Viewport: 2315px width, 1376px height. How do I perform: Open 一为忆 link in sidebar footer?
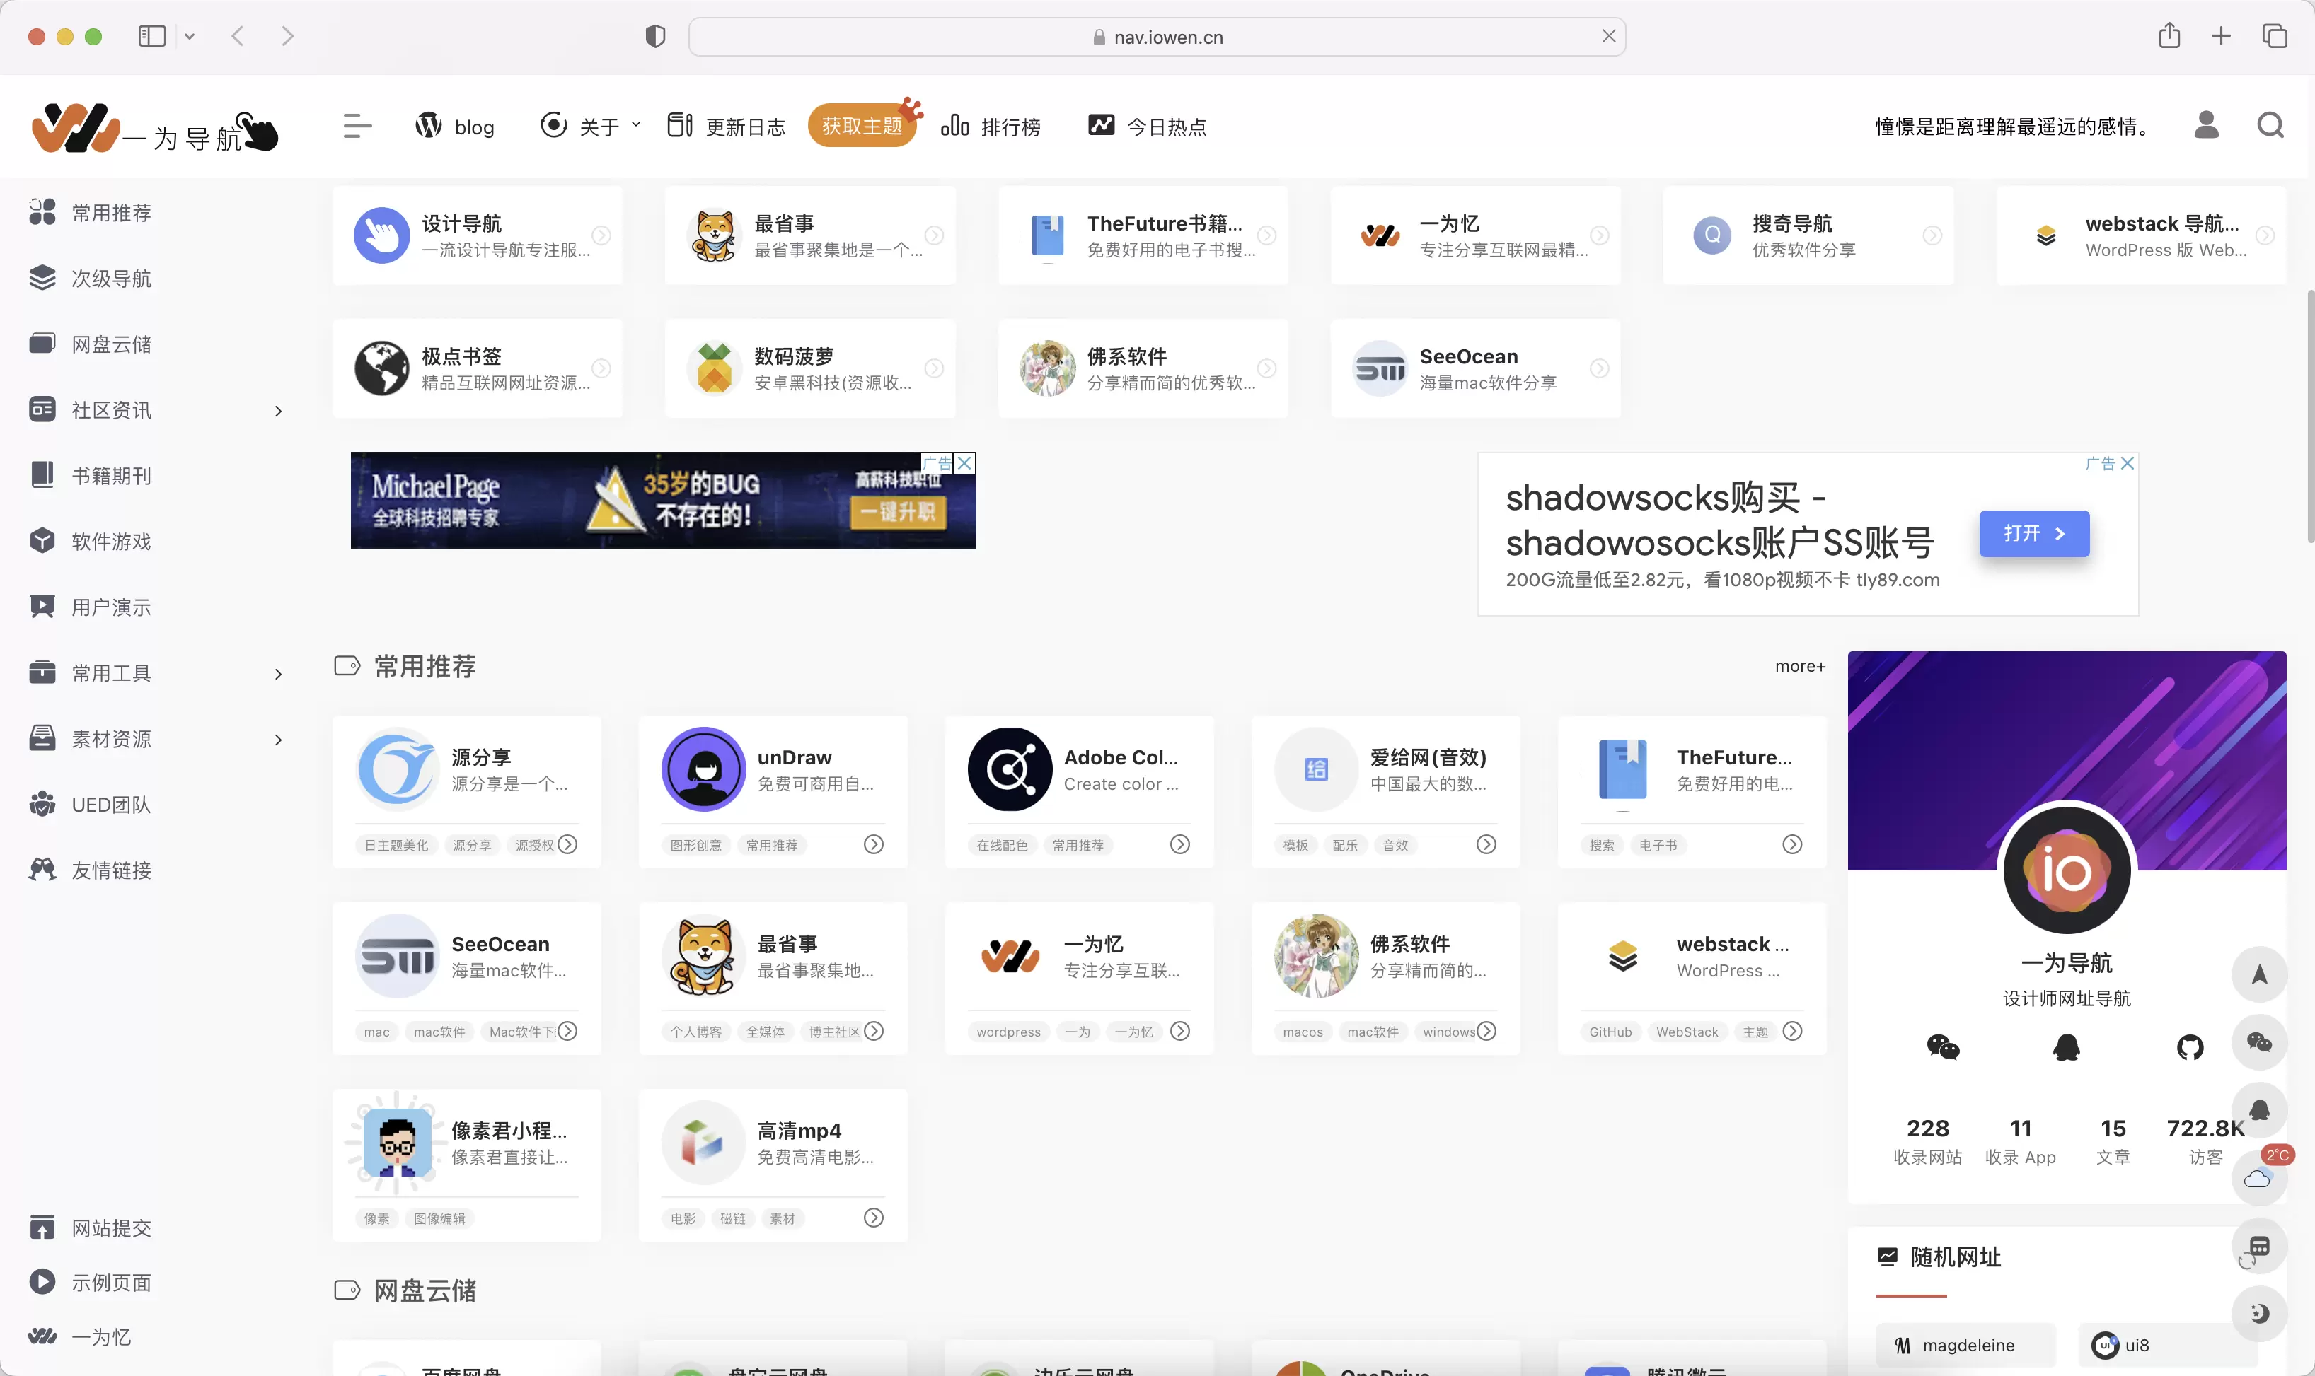tap(80, 1337)
